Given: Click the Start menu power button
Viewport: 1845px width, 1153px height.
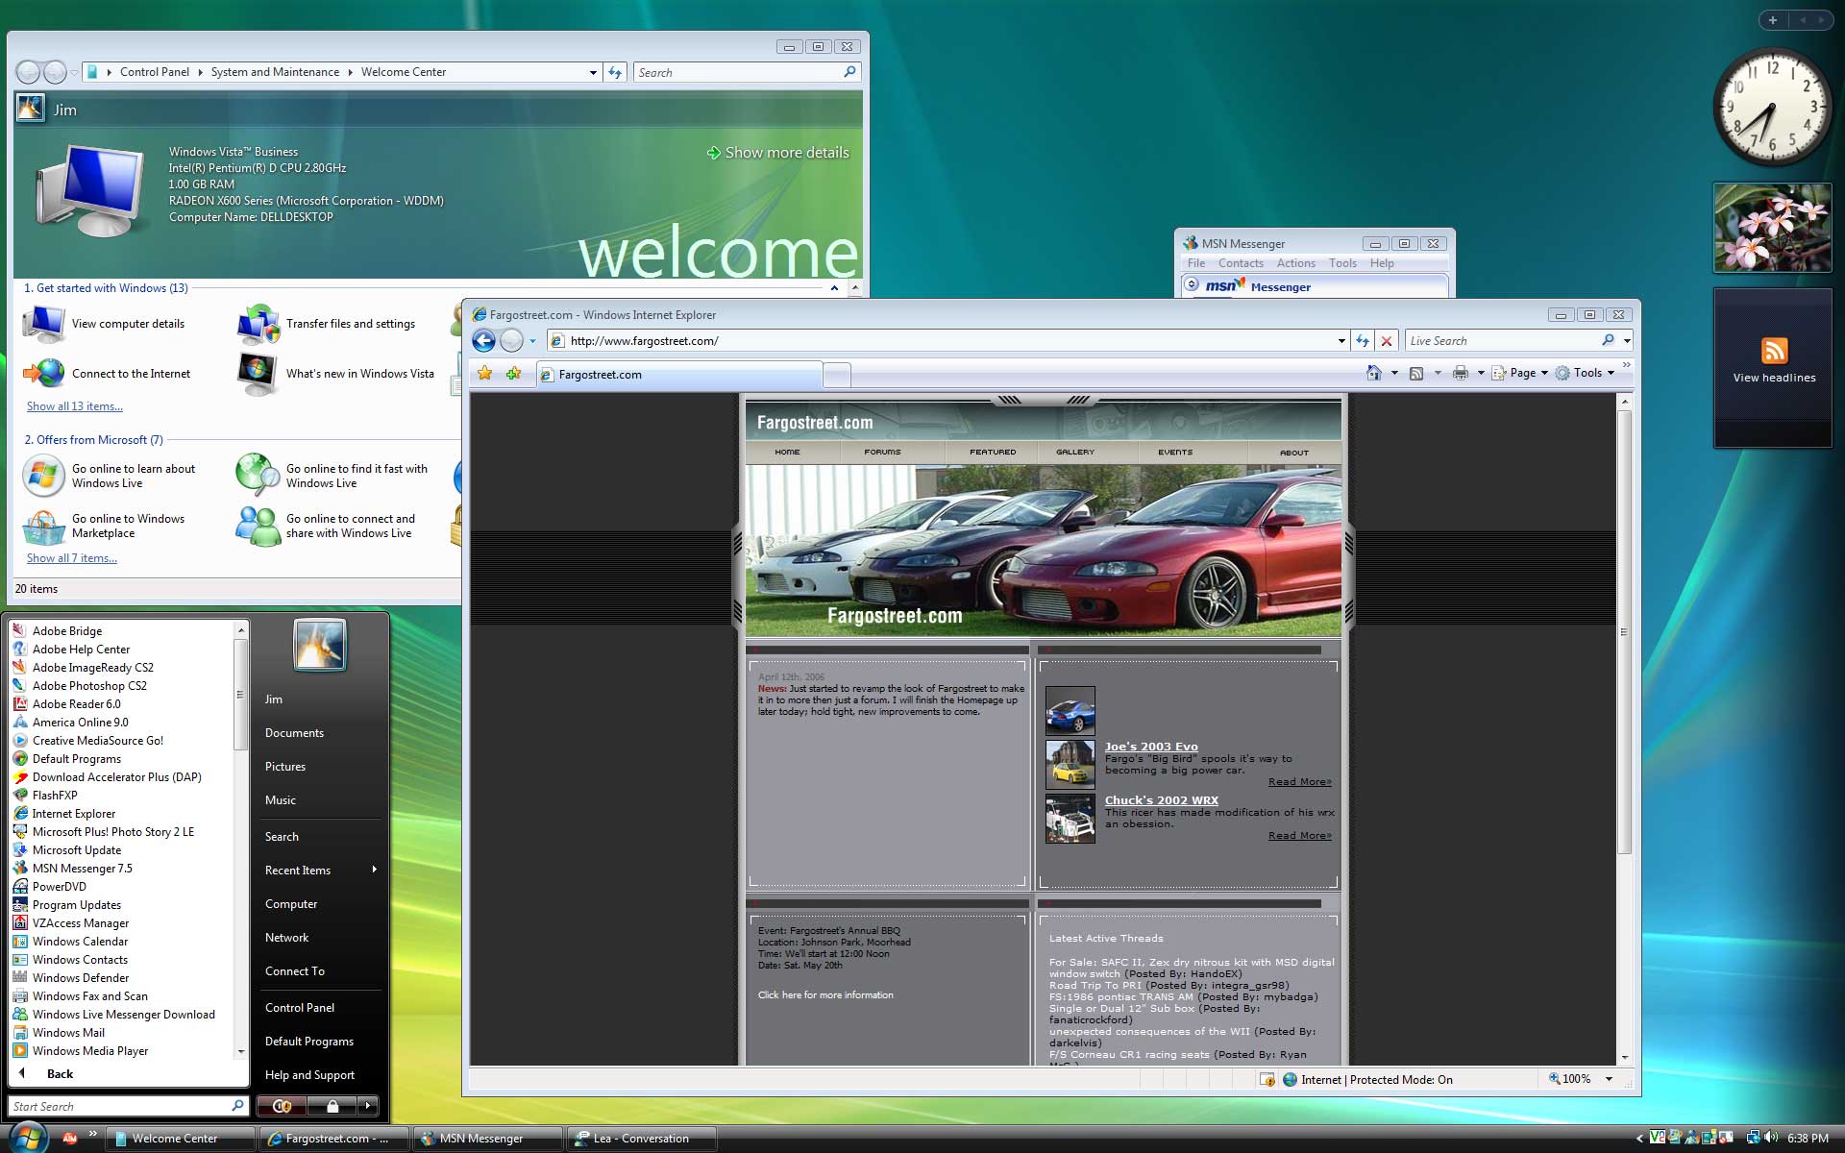Looking at the screenshot, I should 282,1106.
